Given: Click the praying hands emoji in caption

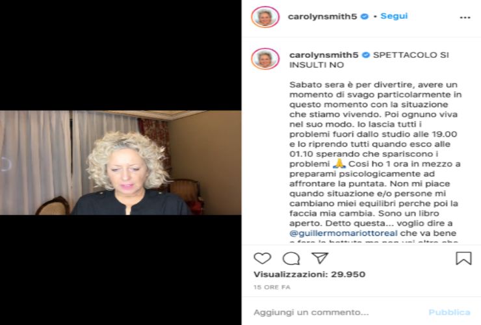Looking at the screenshot, I should coord(339,164).
